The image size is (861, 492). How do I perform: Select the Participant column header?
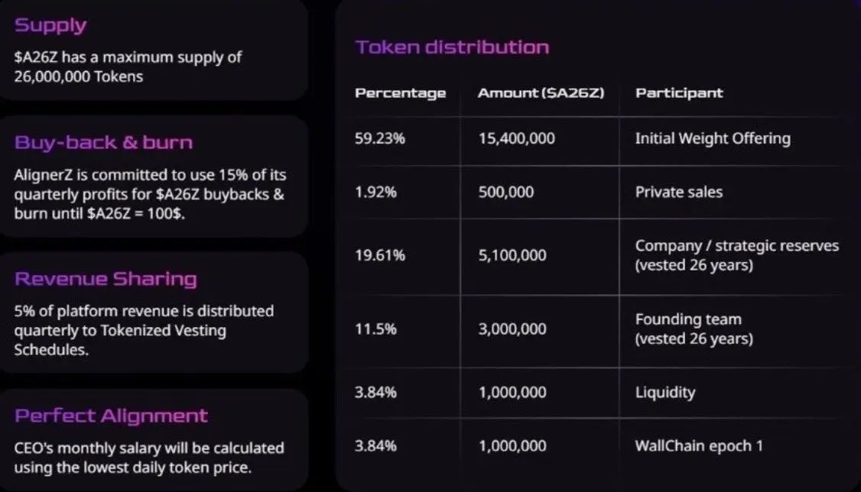click(679, 93)
